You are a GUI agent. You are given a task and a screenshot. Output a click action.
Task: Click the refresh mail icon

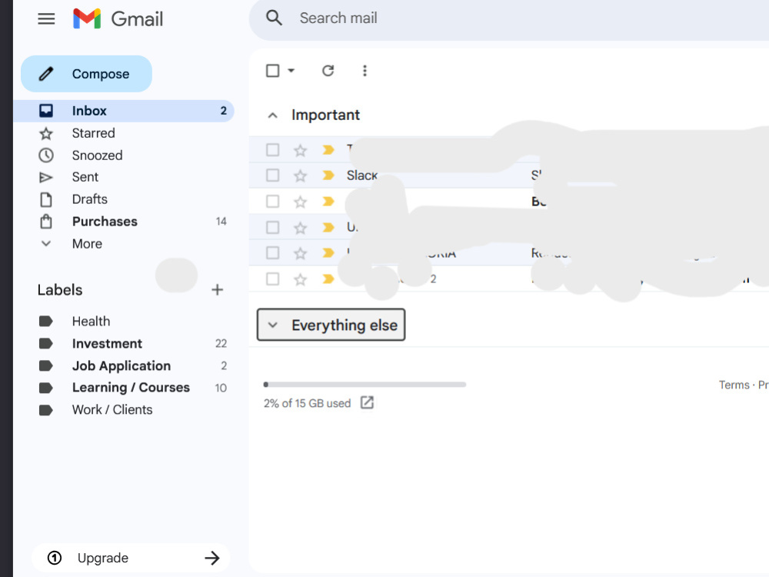click(x=328, y=71)
